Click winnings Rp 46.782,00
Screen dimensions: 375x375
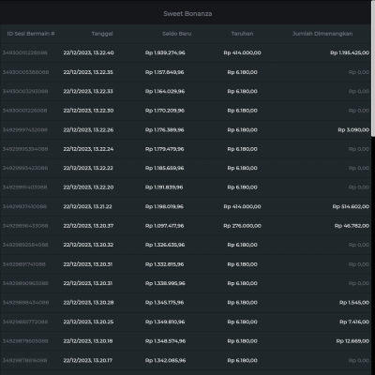352,226
